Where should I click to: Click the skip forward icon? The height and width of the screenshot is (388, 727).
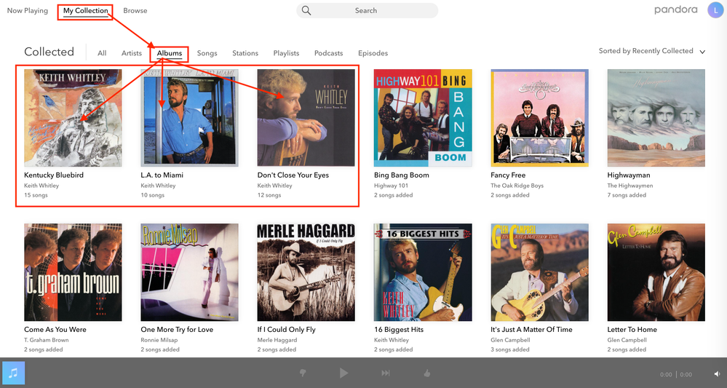[386, 373]
